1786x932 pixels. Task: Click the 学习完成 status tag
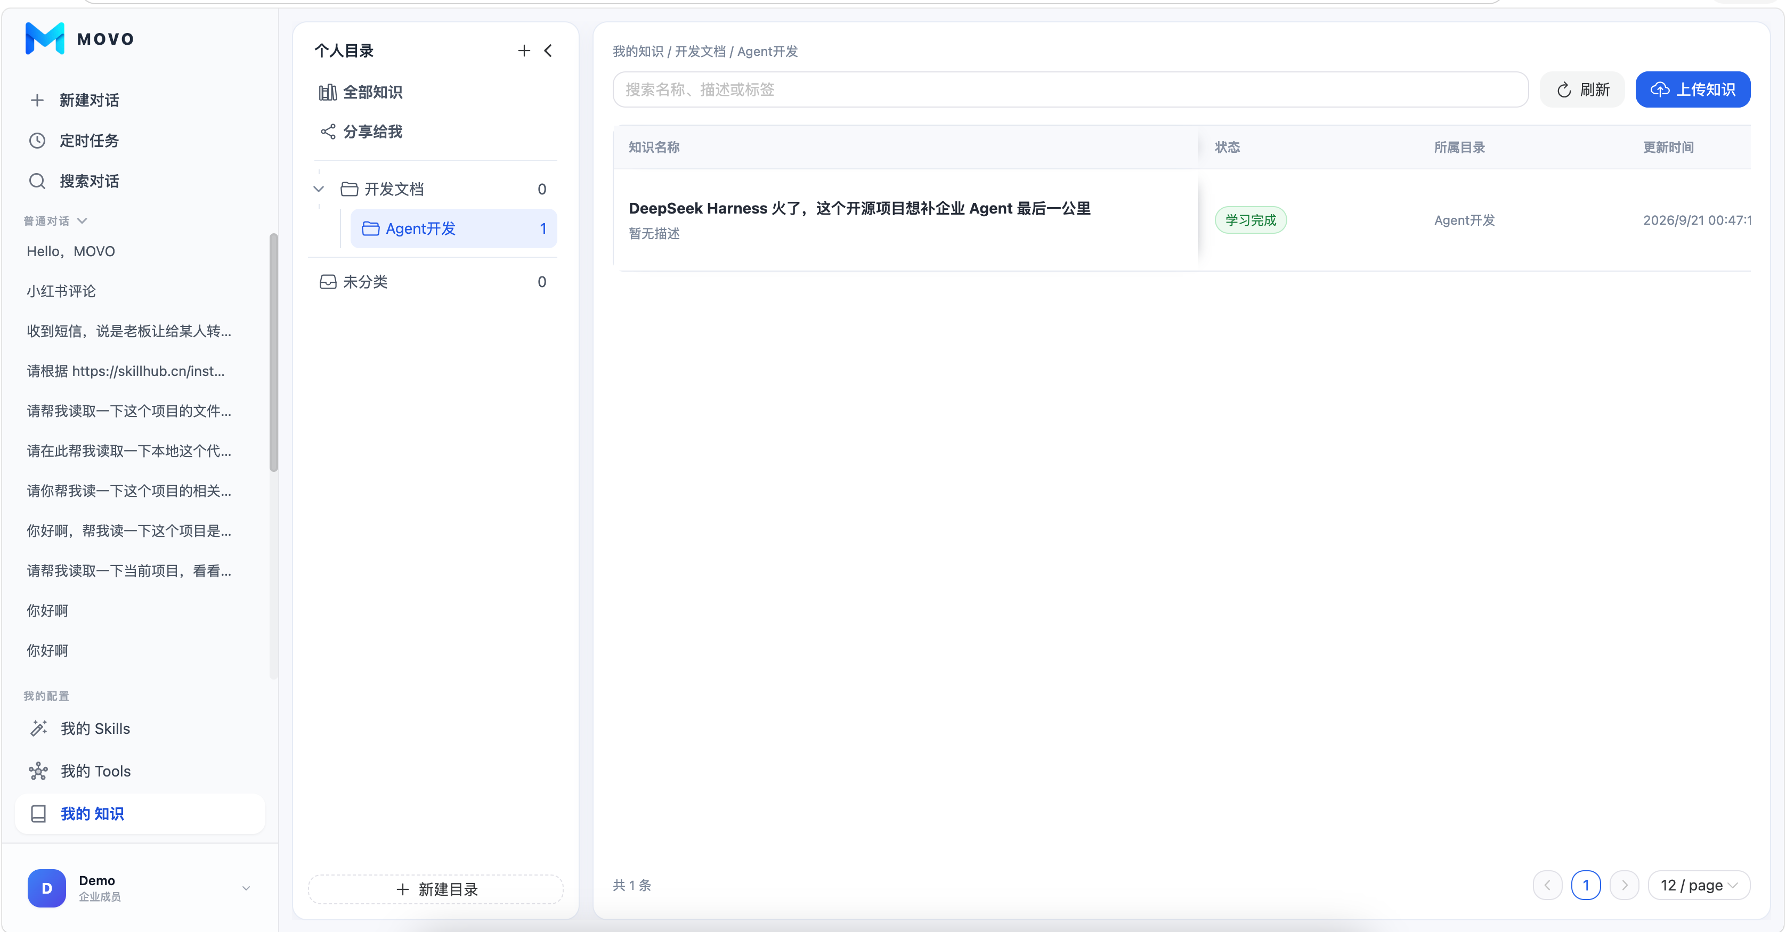pos(1250,220)
